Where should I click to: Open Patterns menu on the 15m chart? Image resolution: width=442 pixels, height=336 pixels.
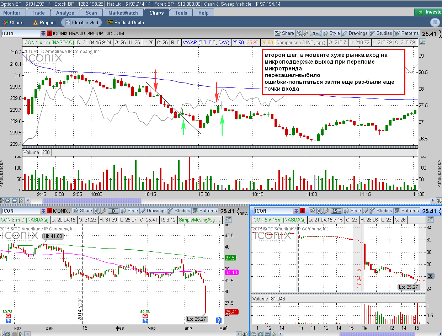click(407, 211)
